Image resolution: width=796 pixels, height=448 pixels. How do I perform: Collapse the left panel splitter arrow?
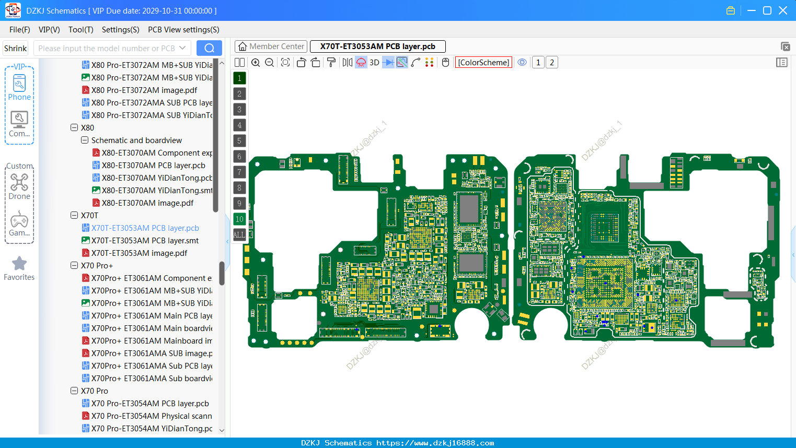[x=227, y=241]
